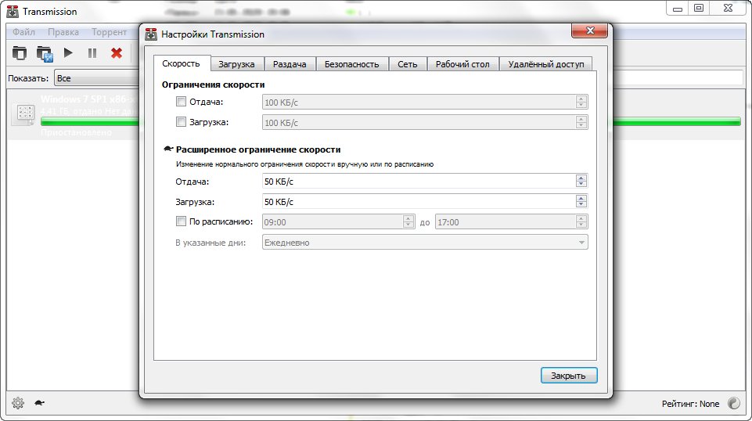The width and height of the screenshot is (752, 421).
Task: Click the Transmission icon in settings title bar
Action: point(151,34)
